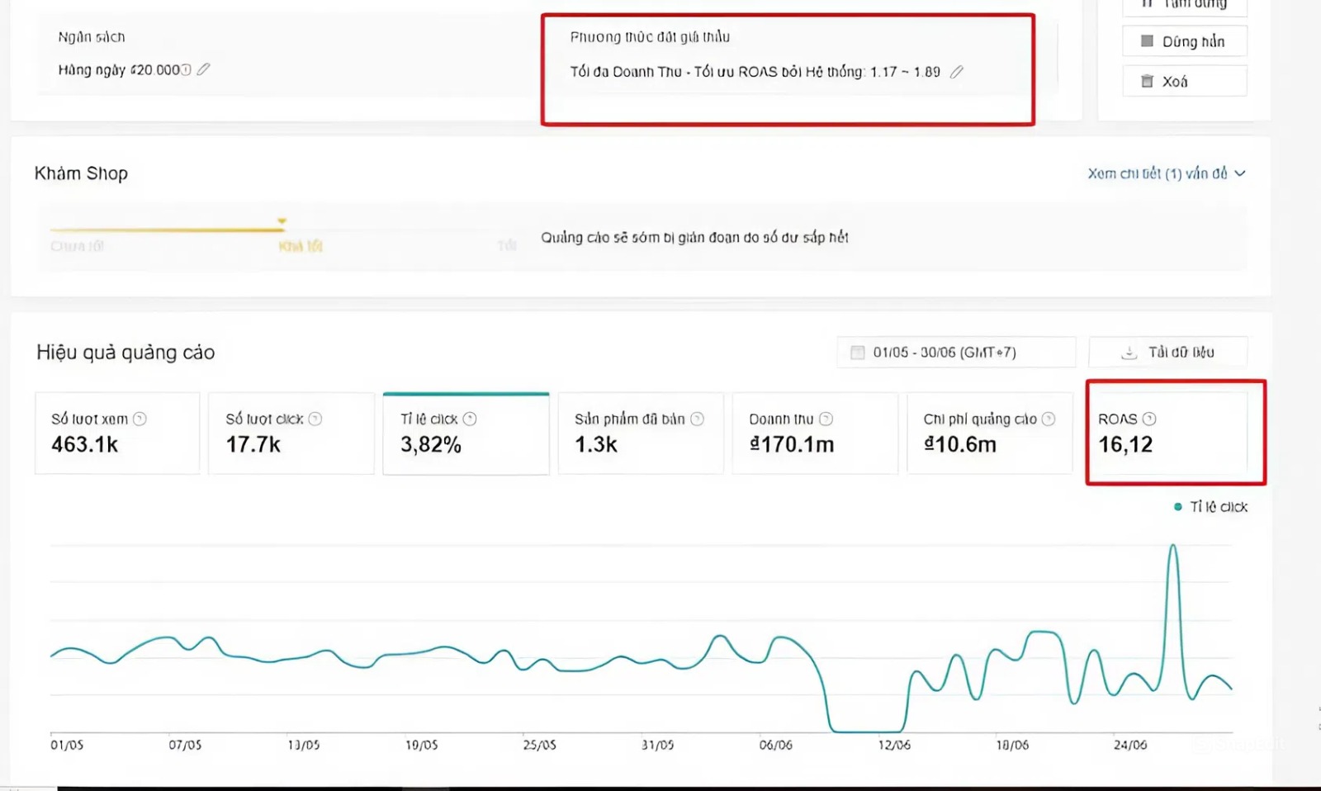Click the info icon beside Số lượt xem

140,419
